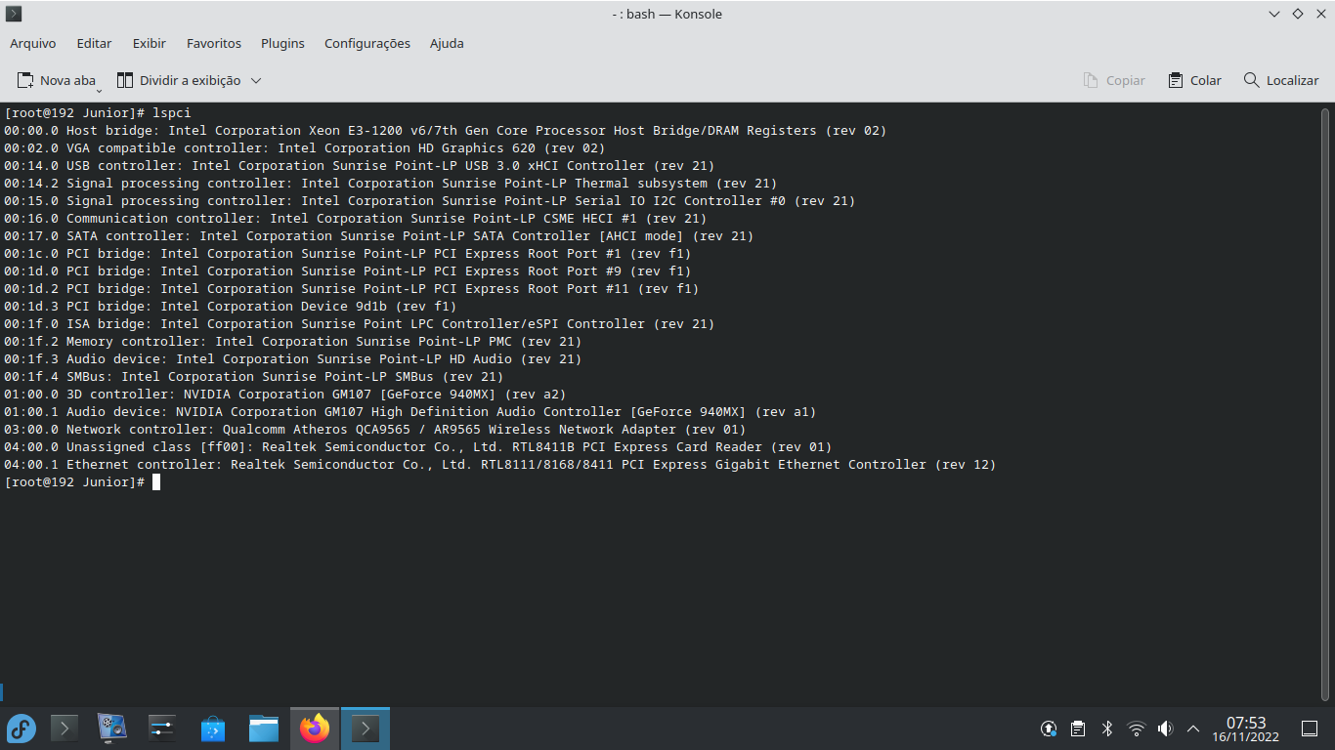This screenshot has width=1335, height=750.
Task: Click the USB controller xHCI line
Action: 360,166
